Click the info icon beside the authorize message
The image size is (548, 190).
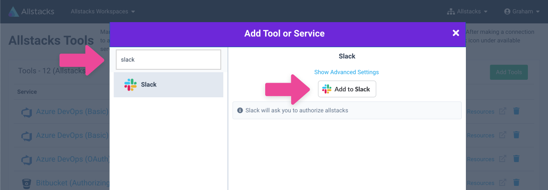[240, 111]
